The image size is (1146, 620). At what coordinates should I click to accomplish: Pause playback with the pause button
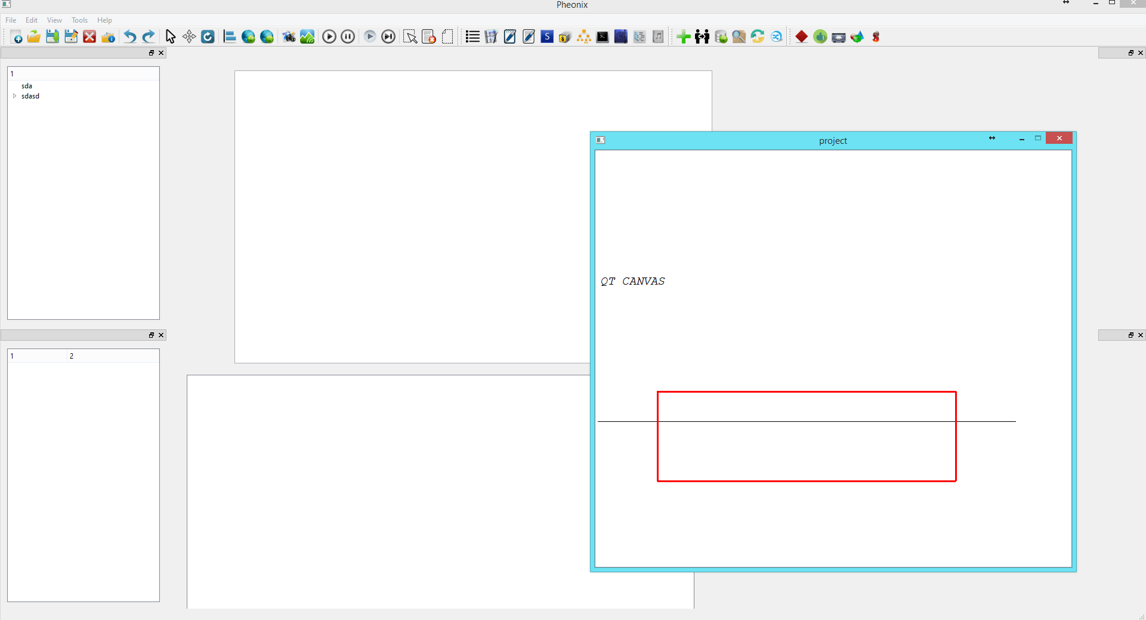point(348,37)
